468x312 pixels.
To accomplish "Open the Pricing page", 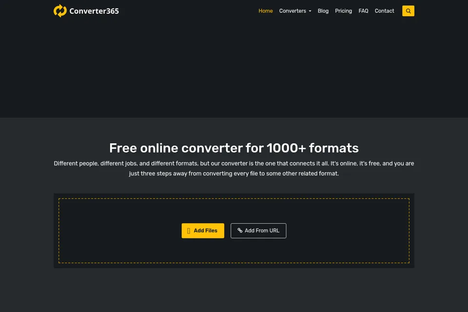I will click(x=343, y=11).
